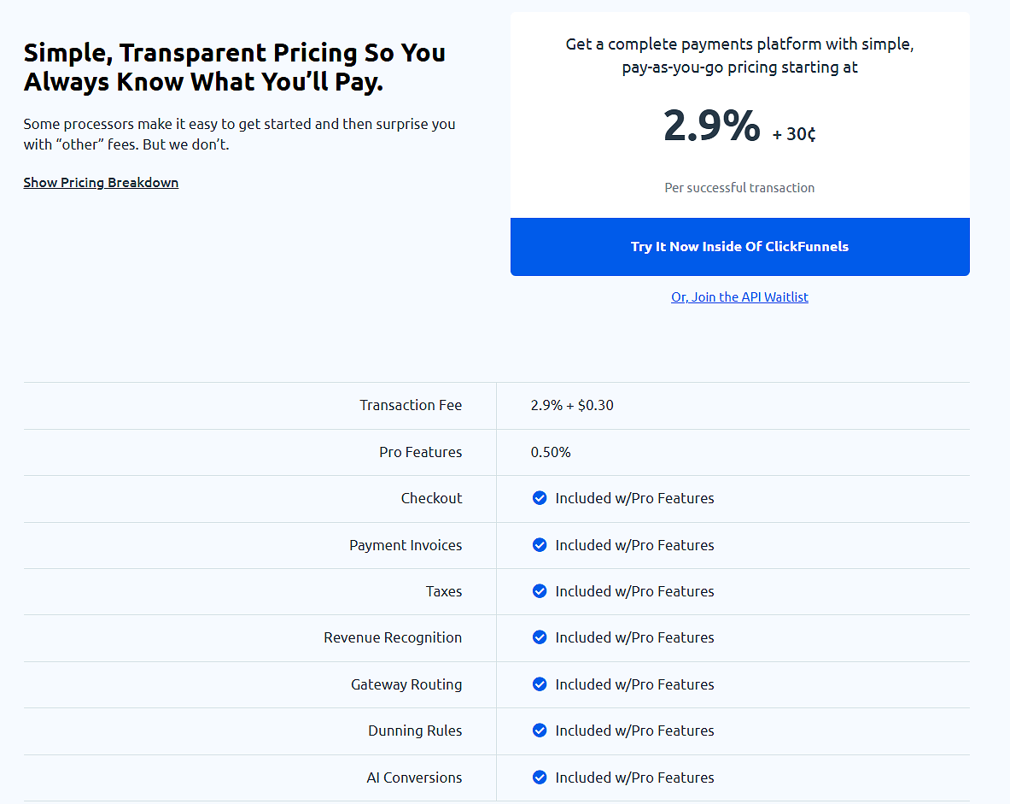Viewport: 1010px width, 804px height.
Task: Click Included w/Pro Features text in Taxes row
Action: 634,590
